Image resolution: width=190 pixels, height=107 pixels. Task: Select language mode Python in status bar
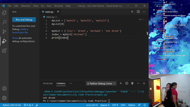point(132,105)
